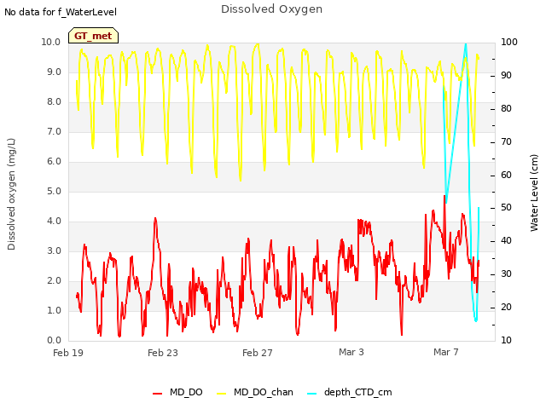Click the Dissolved Oxygen chart title
546x409 pixels.
tap(271, 9)
